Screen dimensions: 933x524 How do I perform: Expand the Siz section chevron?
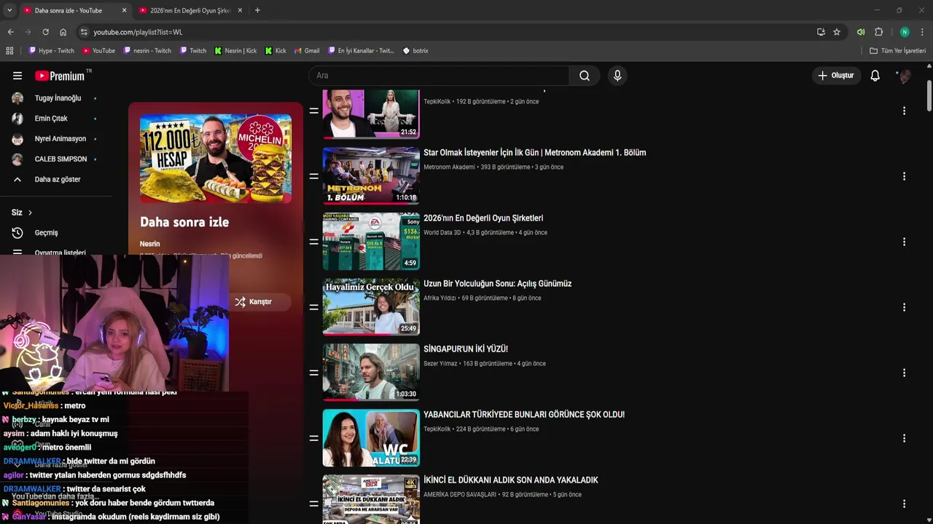(30, 213)
